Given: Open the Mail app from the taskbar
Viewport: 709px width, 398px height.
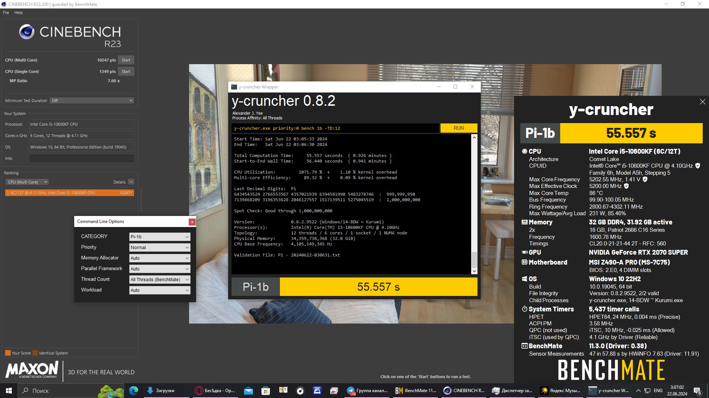Looking at the screenshot, I should (x=249, y=391).
